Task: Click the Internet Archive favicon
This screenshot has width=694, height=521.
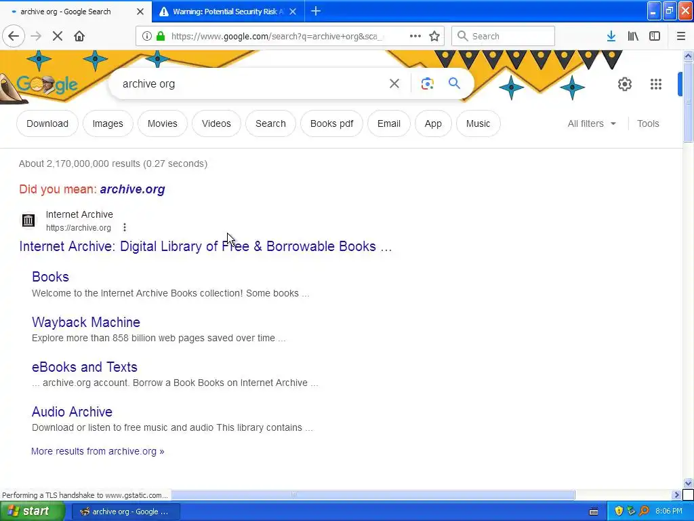Action: pyautogui.click(x=28, y=220)
